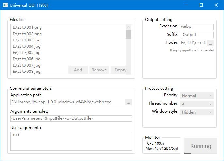Viewport: 224px width, 161px height.
Task: Browse for the Application path executable
Action: 129,102
